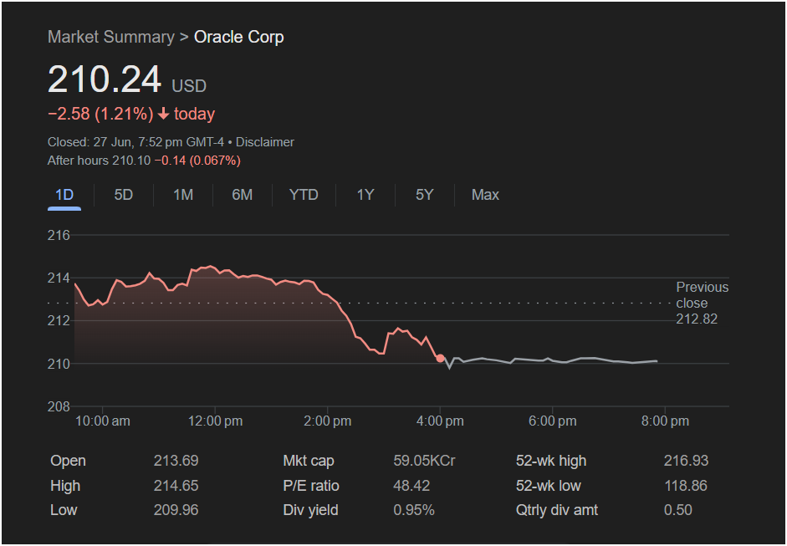Click the Open value 213.69
Image resolution: width=787 pixels, height=546 pixels.
point(176,461)
